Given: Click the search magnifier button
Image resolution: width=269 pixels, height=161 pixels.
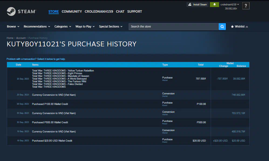Looking at the screenshot, I should [222, 26].
